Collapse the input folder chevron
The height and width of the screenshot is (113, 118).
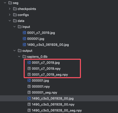coord(14,27)
